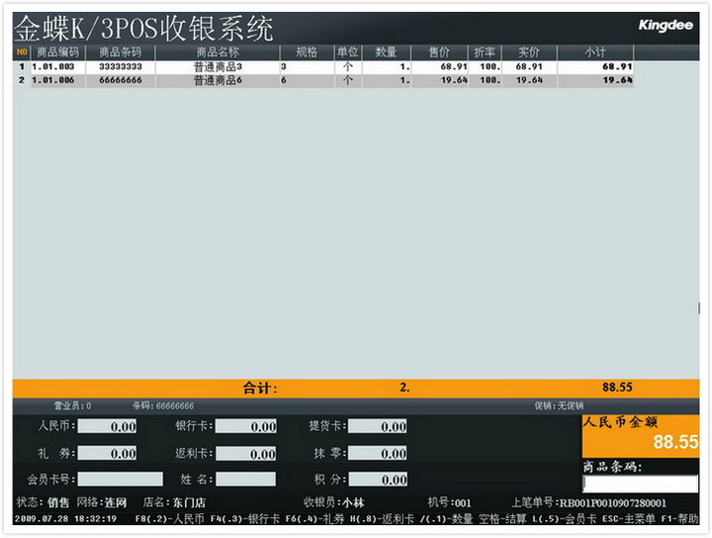Select product name 普通商品3
Viewport: 712px width, 538px height.
click(218, 66)
